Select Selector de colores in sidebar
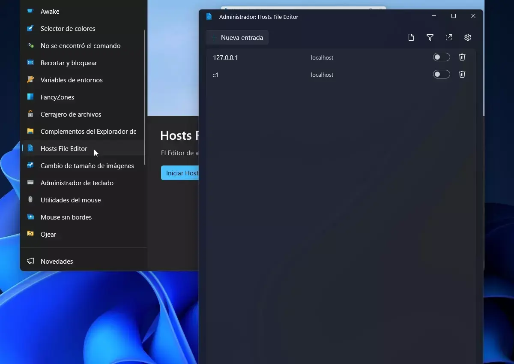The height and width of the screenshot is (364, 514). 68,29
